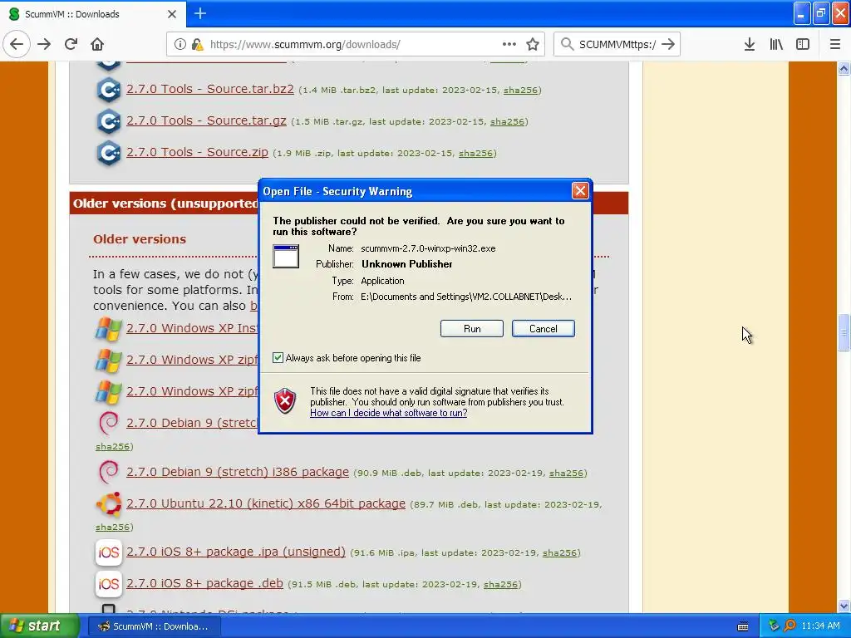851x638 pixels.
Task: Open the browser home page icon
Action: [97, 44]
